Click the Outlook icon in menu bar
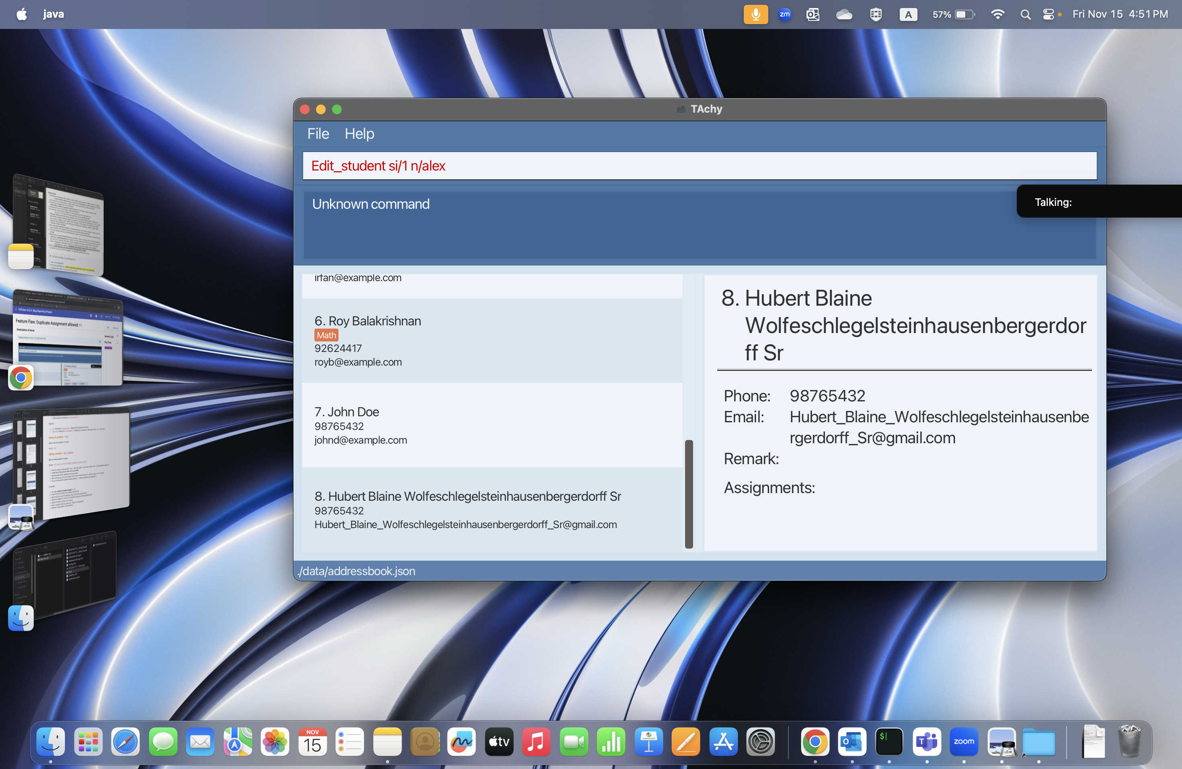 point(813,14)
